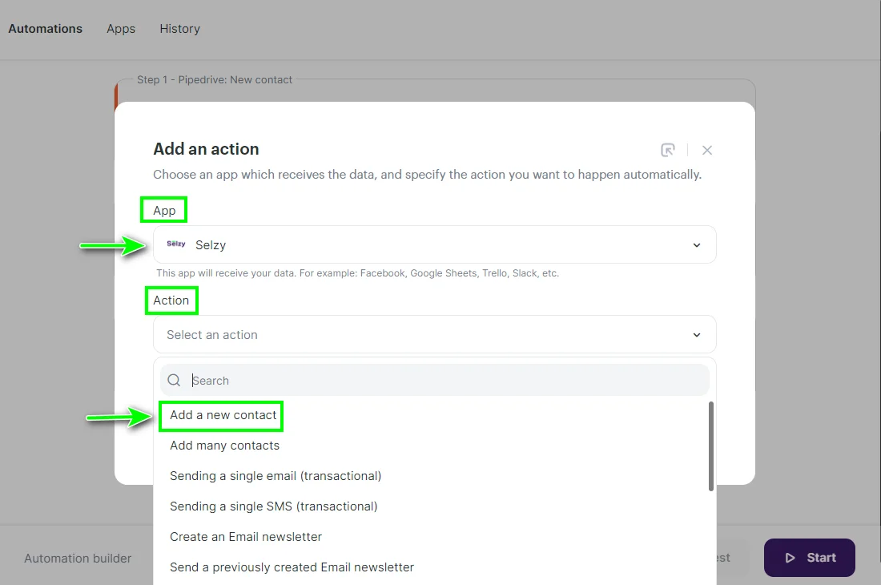Click inside the action search field
The image size is (881, 585).
(x=400, y=380)
